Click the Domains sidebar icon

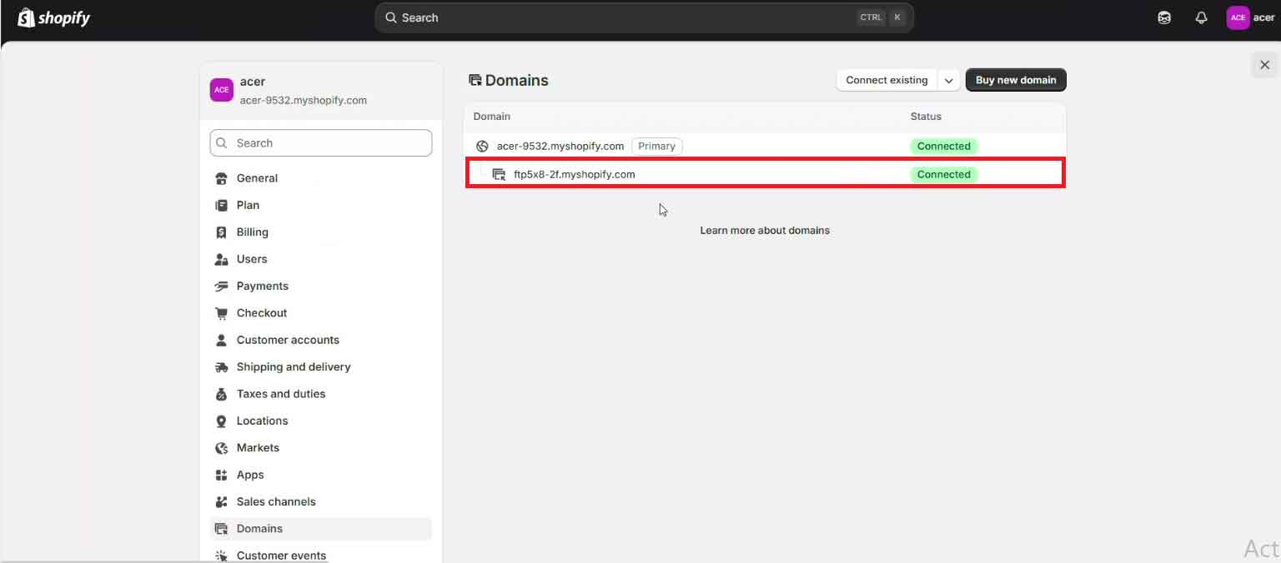click(221, 529)
